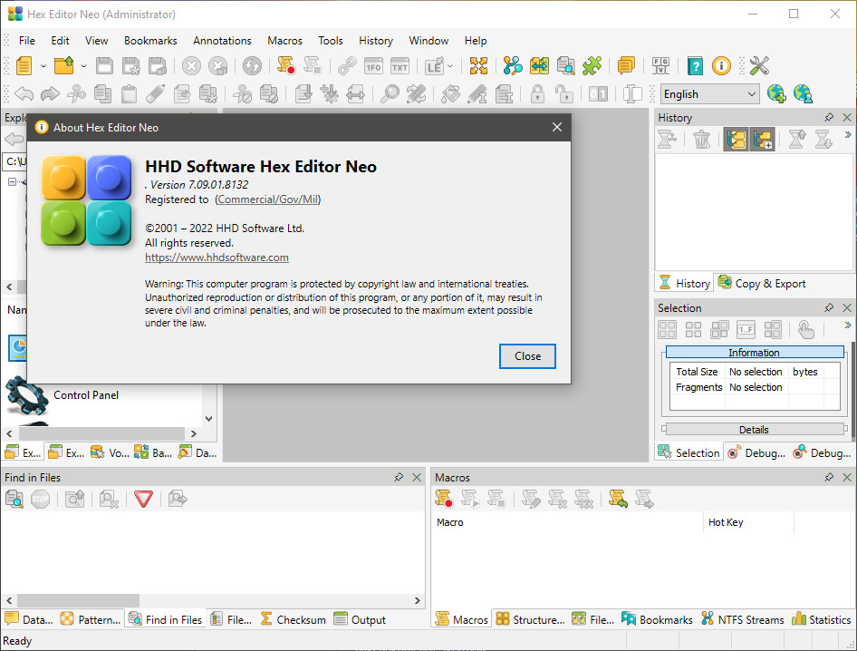Switch to Copy & Export tab
This screenshot has width=857, height=651.
click(762, 284)
